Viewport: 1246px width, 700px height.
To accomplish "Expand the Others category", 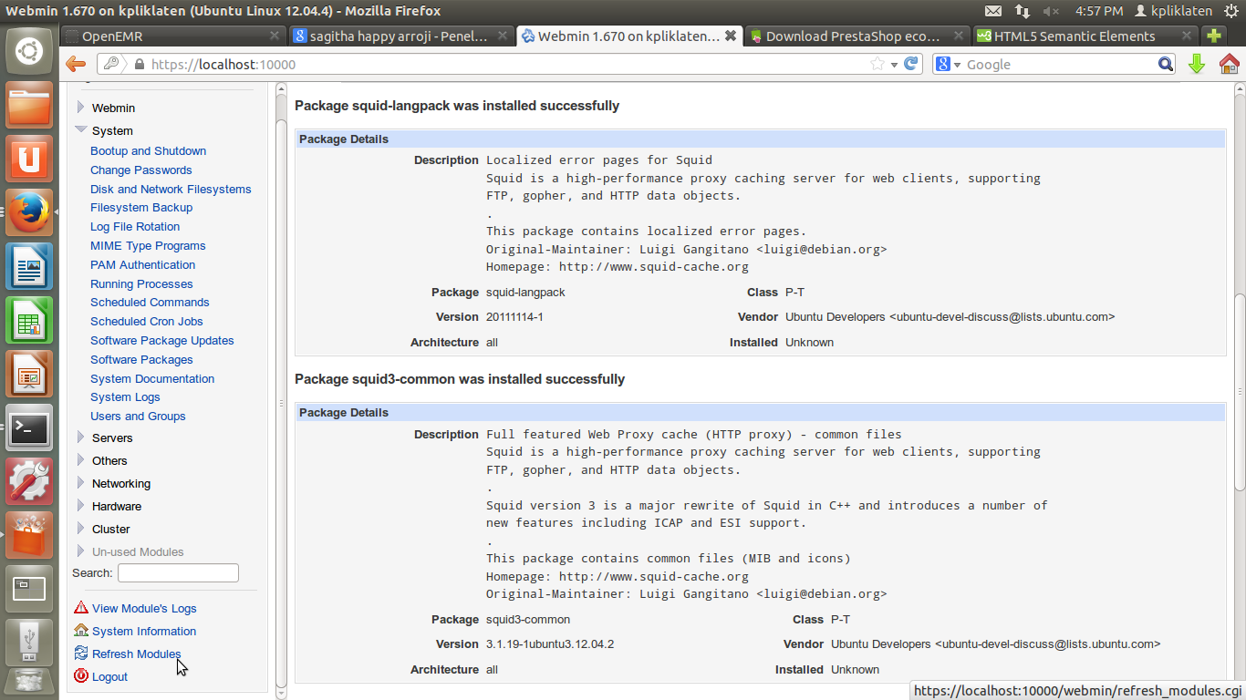I will [x=81, y=460].
